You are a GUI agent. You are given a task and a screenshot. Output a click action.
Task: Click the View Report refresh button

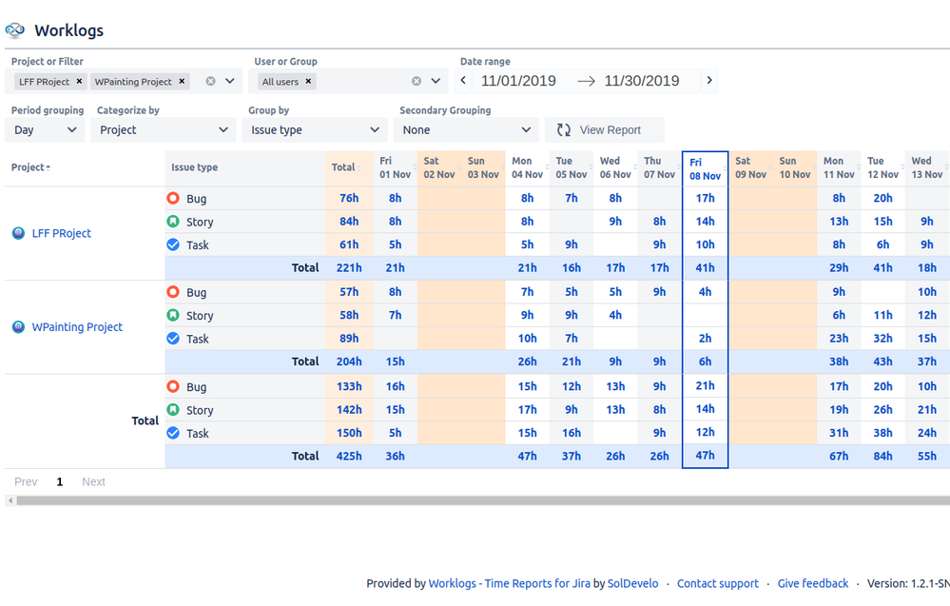coord(605,129)
